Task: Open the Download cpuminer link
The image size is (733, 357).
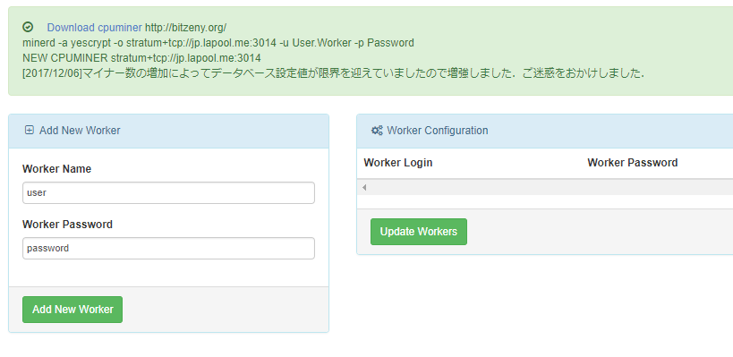Action: tap(95, 28)
